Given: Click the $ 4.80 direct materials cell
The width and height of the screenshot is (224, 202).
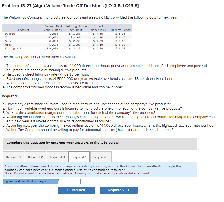Looking at the screenshot, I should pos(98,34).
